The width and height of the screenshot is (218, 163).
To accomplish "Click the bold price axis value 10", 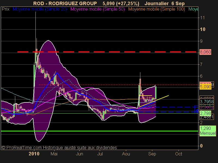I will [202, 29].
